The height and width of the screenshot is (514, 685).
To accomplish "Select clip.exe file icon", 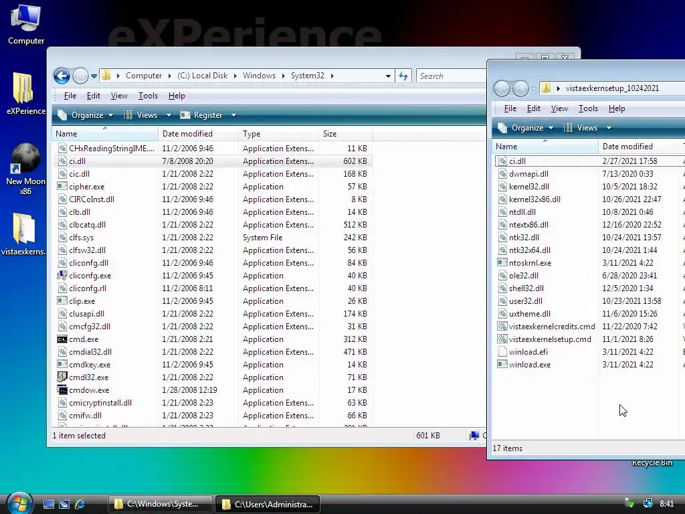I will click(62, 301).
